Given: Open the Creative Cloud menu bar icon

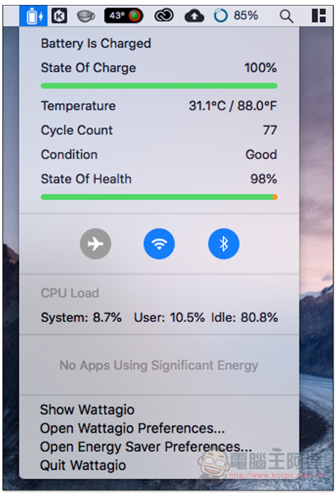Looking at the screenshot, I should (163, 15).
